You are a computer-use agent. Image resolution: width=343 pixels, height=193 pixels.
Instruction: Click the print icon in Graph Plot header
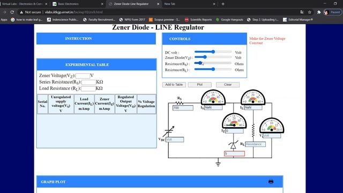[x=271, y=181]
